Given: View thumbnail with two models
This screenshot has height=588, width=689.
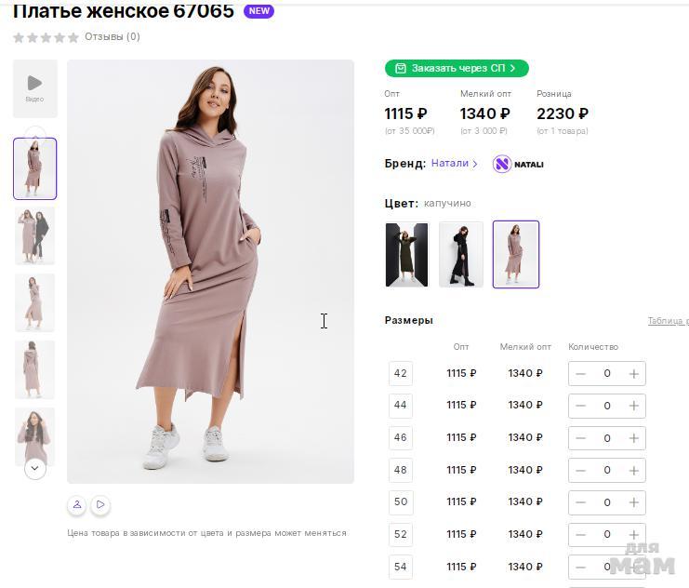Looking at the screenshot, I should coord(34,235).
